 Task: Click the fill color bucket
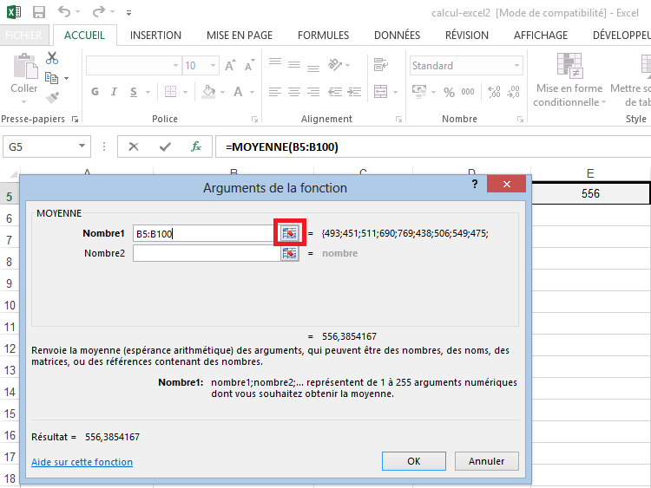pyautogui.click(x=208, y=92)
